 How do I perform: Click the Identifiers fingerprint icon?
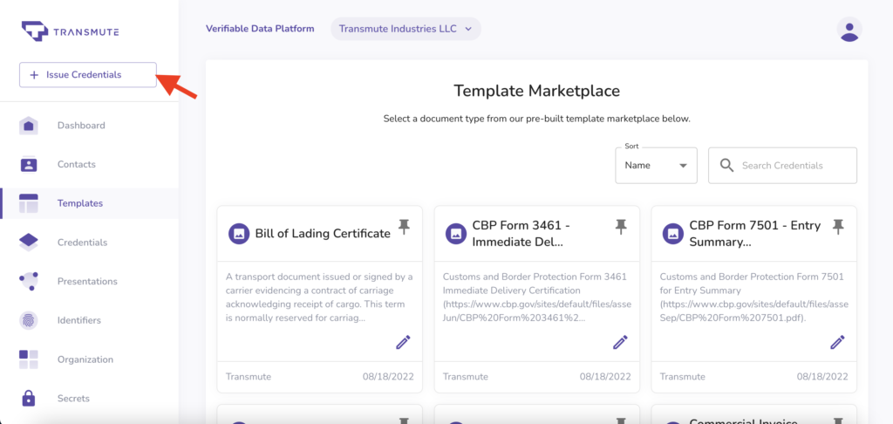29,320
